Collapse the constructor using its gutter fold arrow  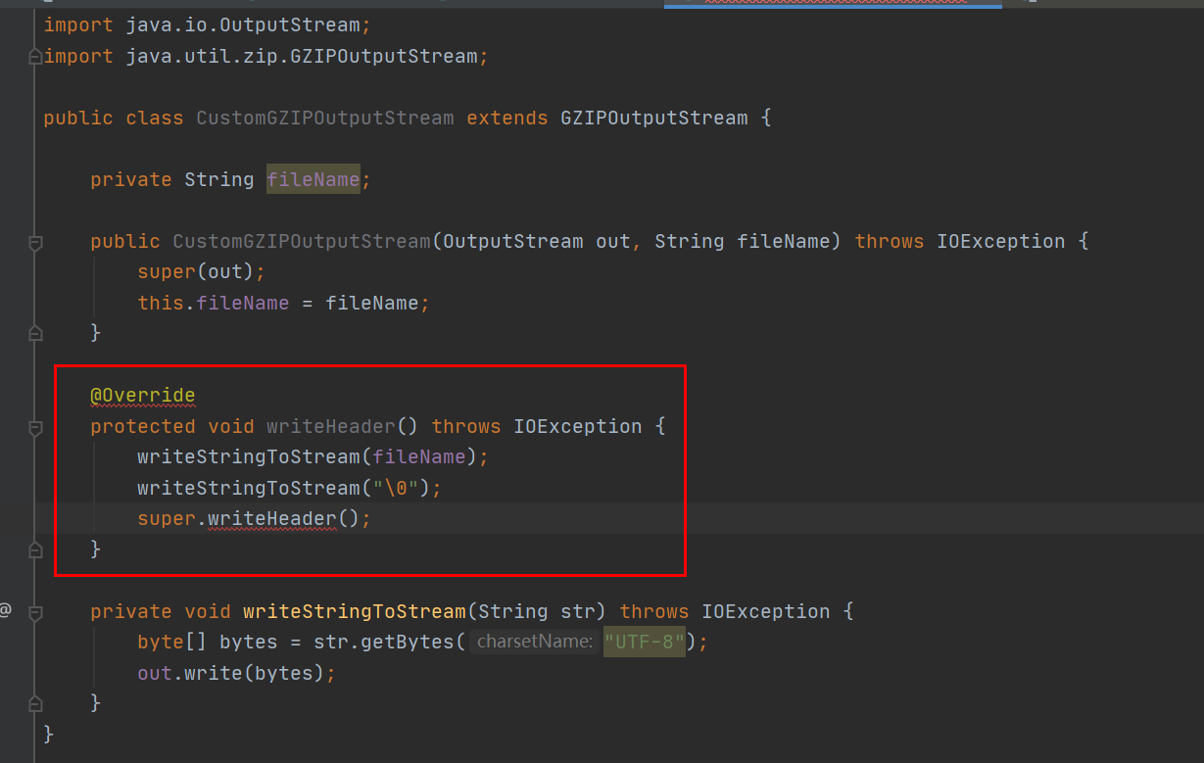[x=34, y=240]
